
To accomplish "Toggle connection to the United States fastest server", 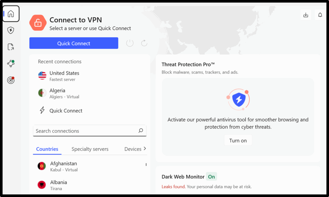I will [64, 76].
